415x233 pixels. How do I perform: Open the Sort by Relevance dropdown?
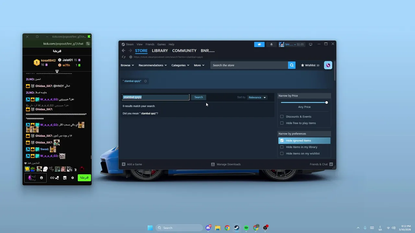(257, 97)
